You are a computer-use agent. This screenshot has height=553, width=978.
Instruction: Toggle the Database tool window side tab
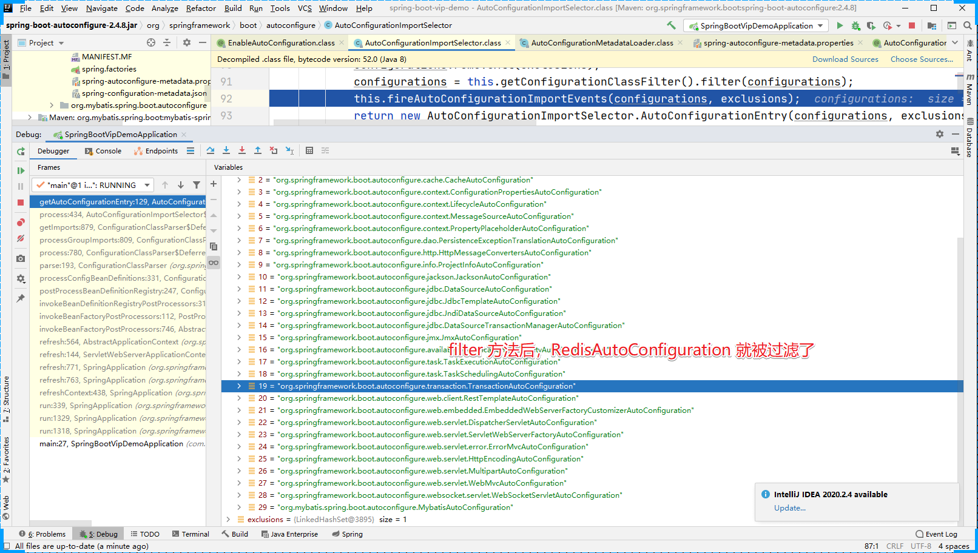click(970, 138)
